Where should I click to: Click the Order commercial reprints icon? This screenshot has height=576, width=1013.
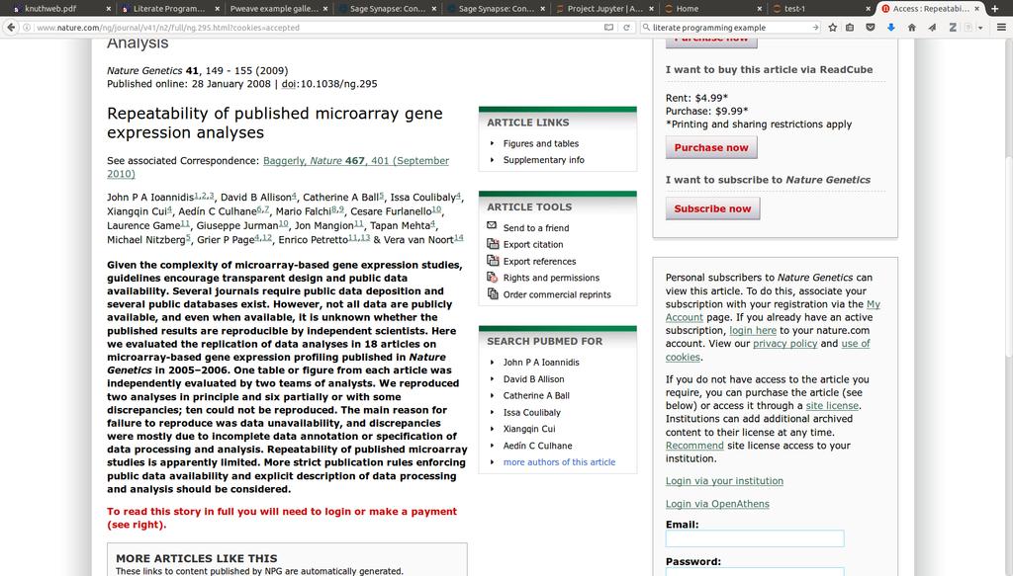(x=493, y=294)
